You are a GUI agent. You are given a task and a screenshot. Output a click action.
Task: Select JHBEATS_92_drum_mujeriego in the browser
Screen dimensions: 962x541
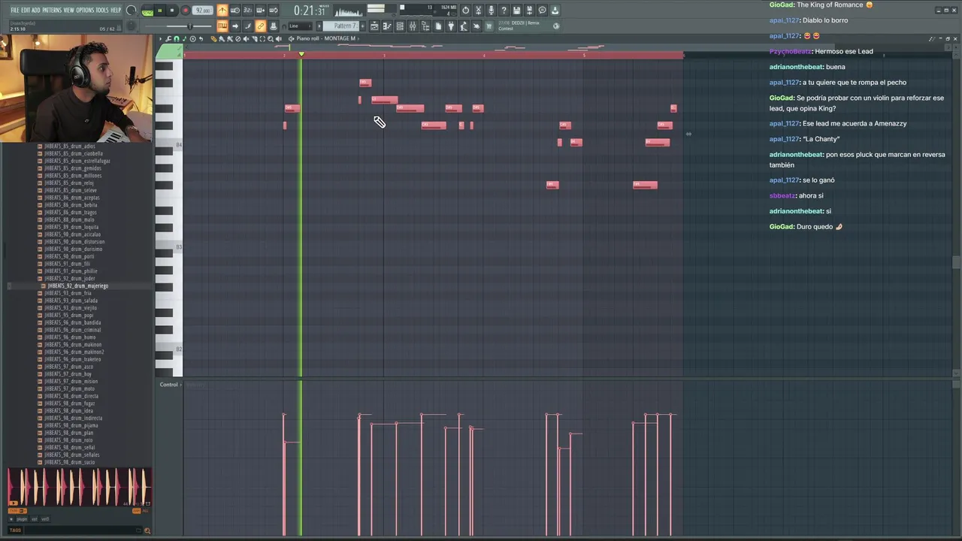[x=77, y=286]
